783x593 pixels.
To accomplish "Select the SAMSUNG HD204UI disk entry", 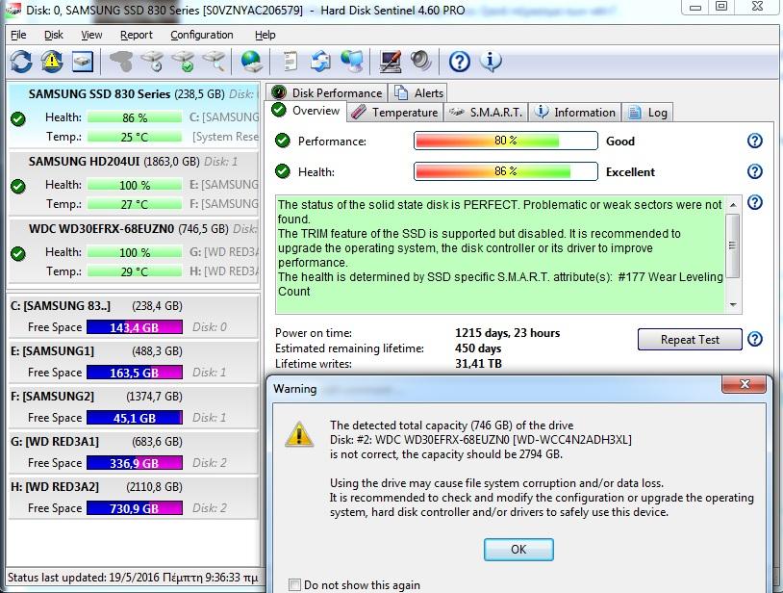I will click(x=134, y=183).
